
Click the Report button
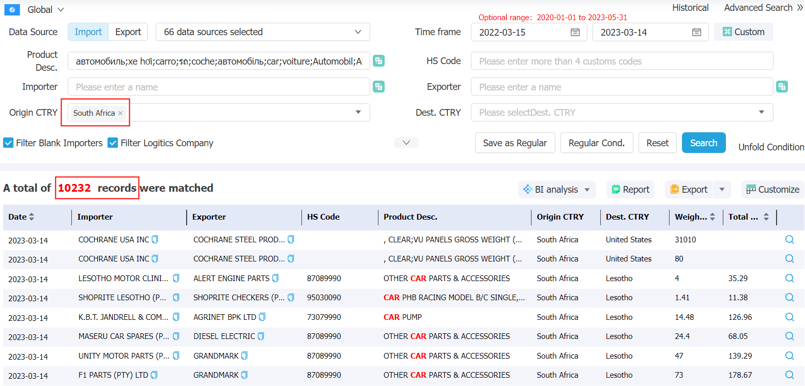[630, 190]
